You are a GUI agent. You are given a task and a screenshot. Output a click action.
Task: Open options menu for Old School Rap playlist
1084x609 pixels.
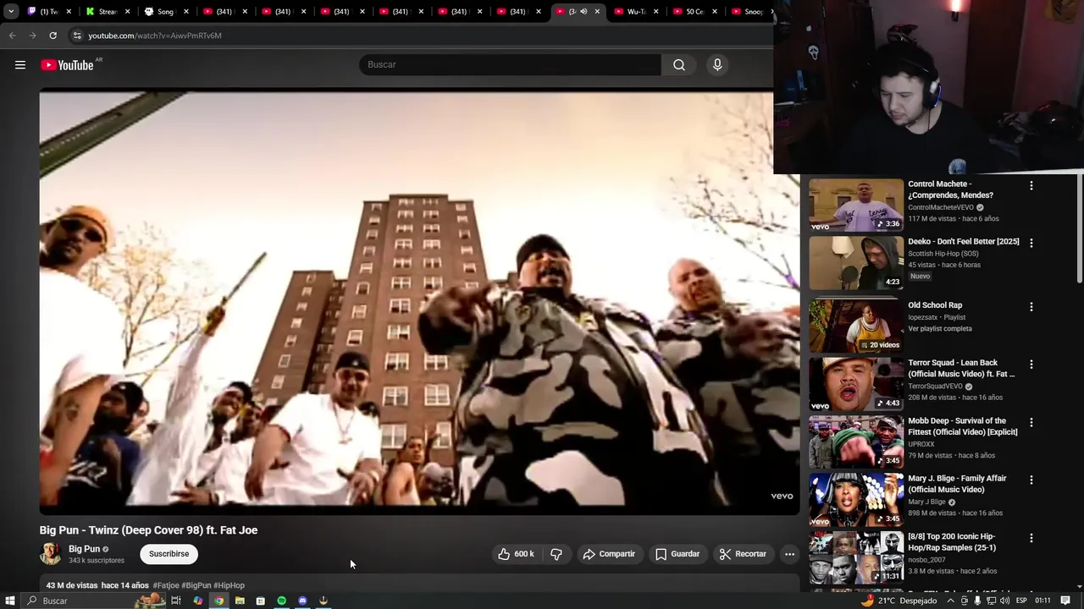[1031, 306]
